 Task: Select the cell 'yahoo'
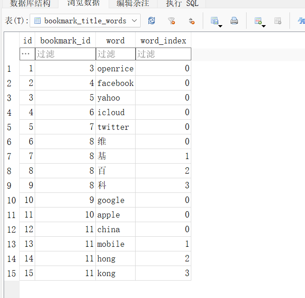click(116, 98)
